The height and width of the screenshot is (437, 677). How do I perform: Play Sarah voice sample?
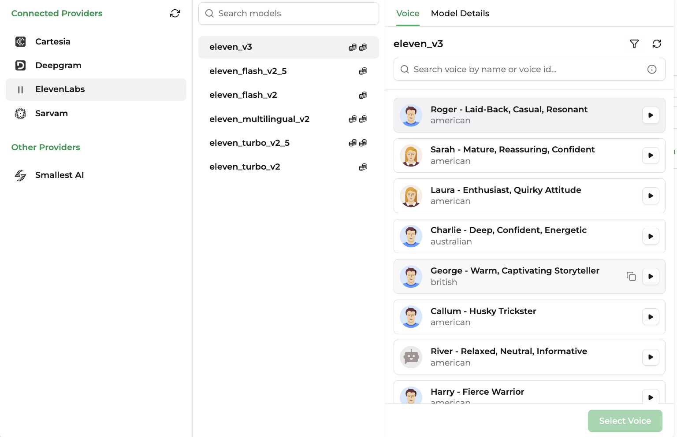tap(651, 155)
